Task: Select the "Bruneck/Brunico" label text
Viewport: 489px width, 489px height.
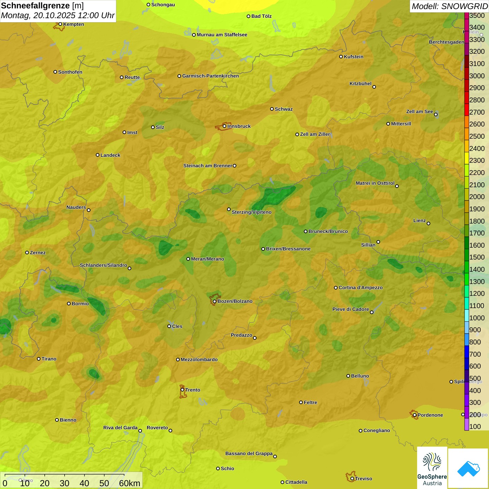Action: pos(328,231)
